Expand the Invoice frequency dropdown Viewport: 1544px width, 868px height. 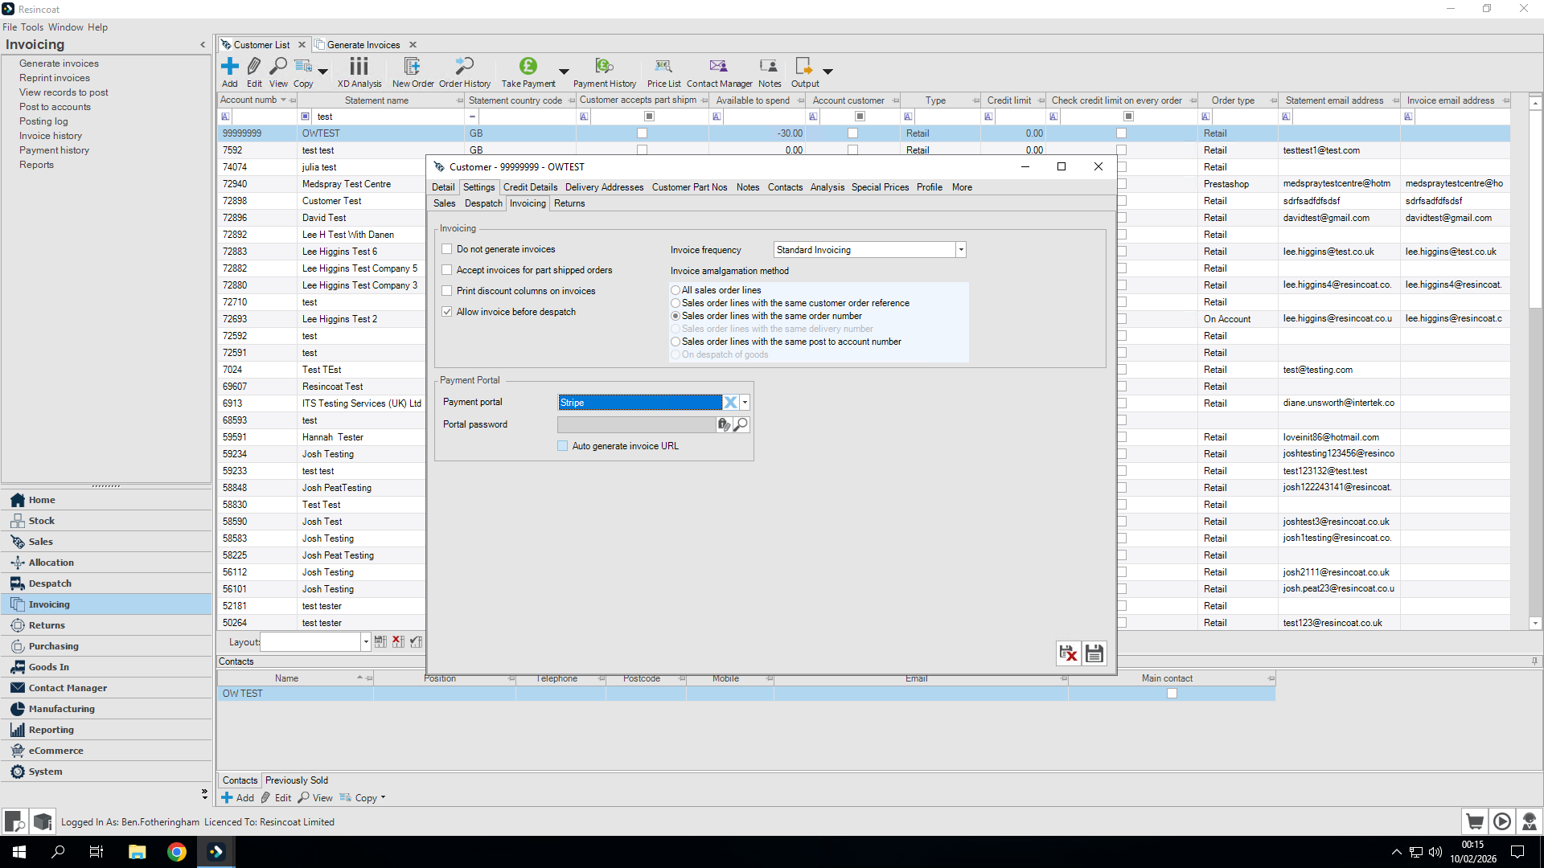coord(960,250)
